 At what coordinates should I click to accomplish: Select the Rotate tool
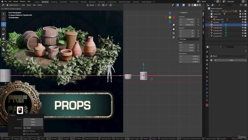(3, 29)
